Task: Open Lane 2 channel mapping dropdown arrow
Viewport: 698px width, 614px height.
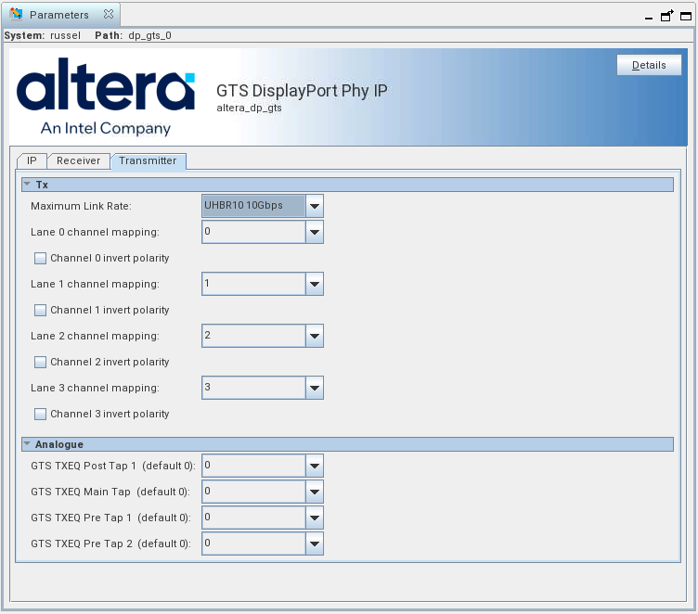Action: click(x=315, y=336)
